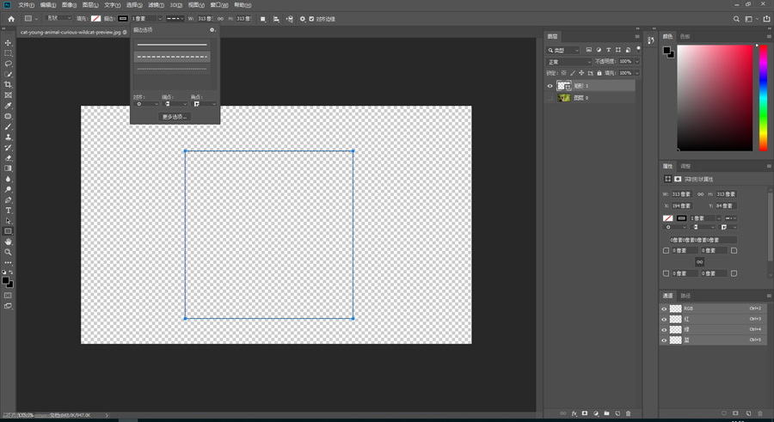Hide the 矩形 1 layer
774x422 pixels.
click(x=550, y=86)
